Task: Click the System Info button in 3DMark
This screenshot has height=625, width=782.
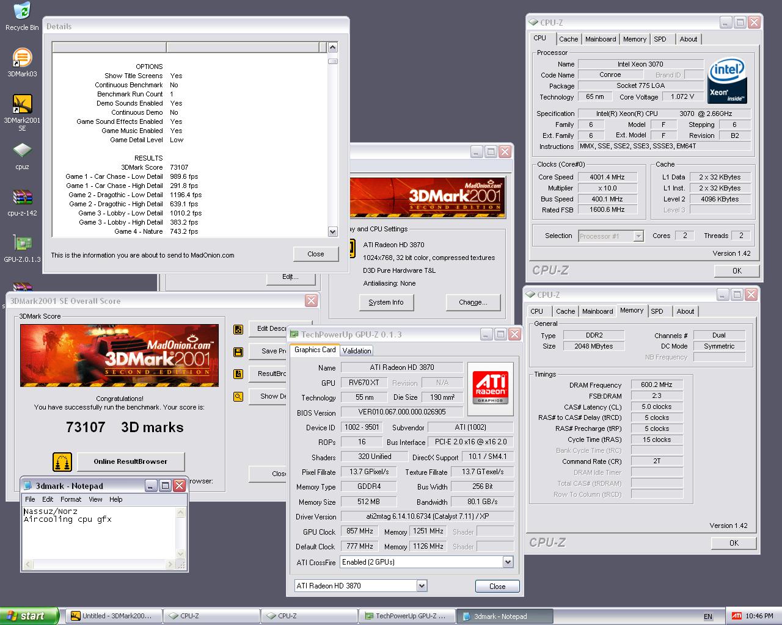Action: point(386,302)
